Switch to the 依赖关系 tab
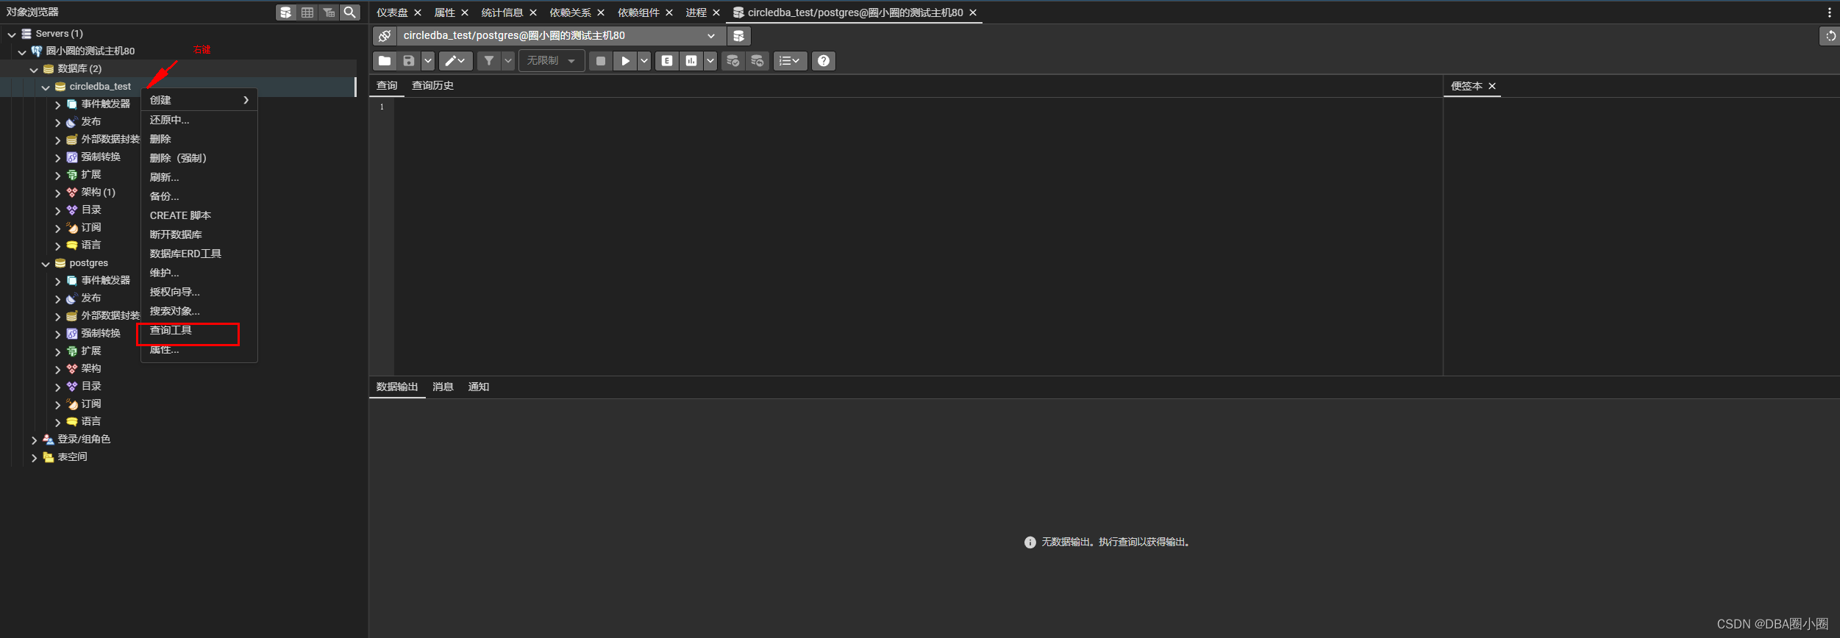The width and height of the screenshot is (1840, 638). [571, 12]
